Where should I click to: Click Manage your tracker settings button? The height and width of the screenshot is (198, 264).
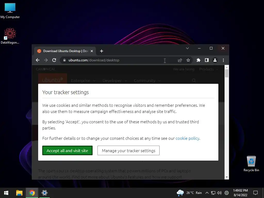click(x=128, y=151)
